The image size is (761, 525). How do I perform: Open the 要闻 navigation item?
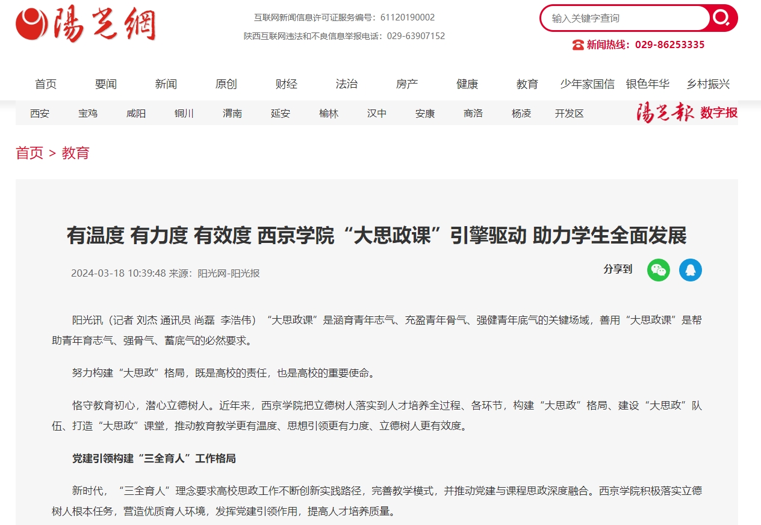tap(106, 84)
